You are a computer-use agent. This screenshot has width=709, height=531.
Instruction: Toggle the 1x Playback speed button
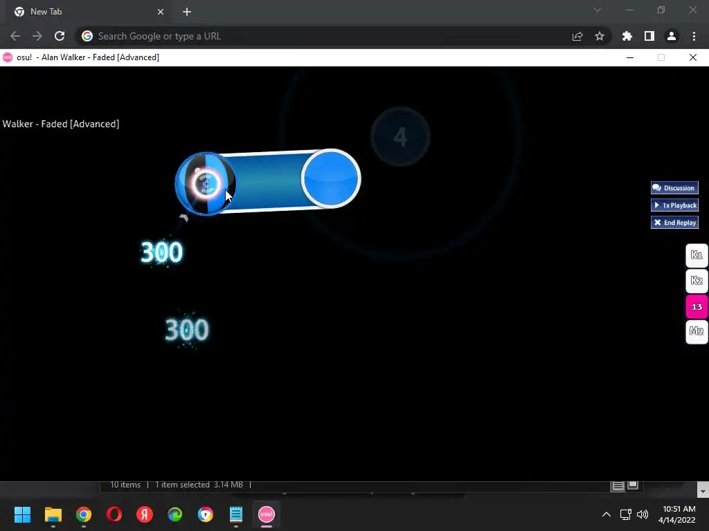tap(674, 205)
